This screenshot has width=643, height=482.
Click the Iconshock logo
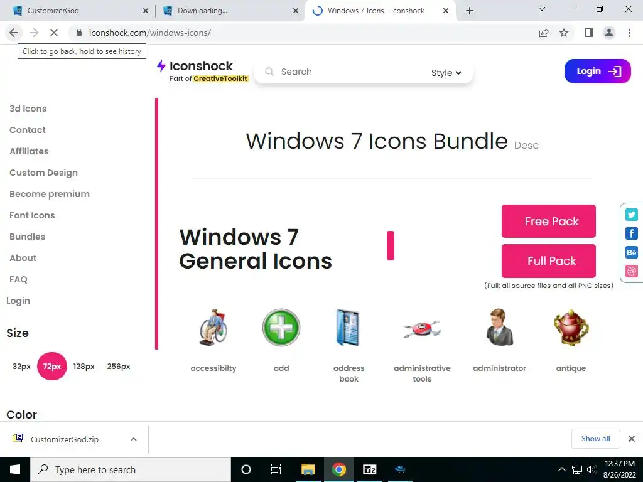click(x=195, y=66)
